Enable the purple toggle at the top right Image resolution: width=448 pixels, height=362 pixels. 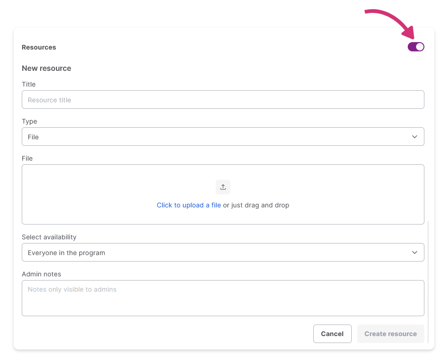(x=416, y=47)
